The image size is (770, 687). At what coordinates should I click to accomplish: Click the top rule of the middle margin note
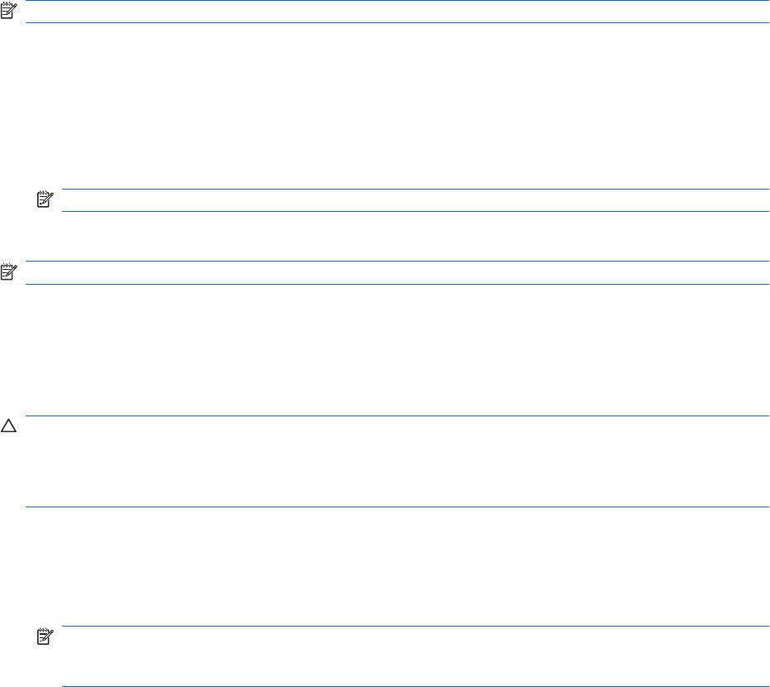[397, 262]
